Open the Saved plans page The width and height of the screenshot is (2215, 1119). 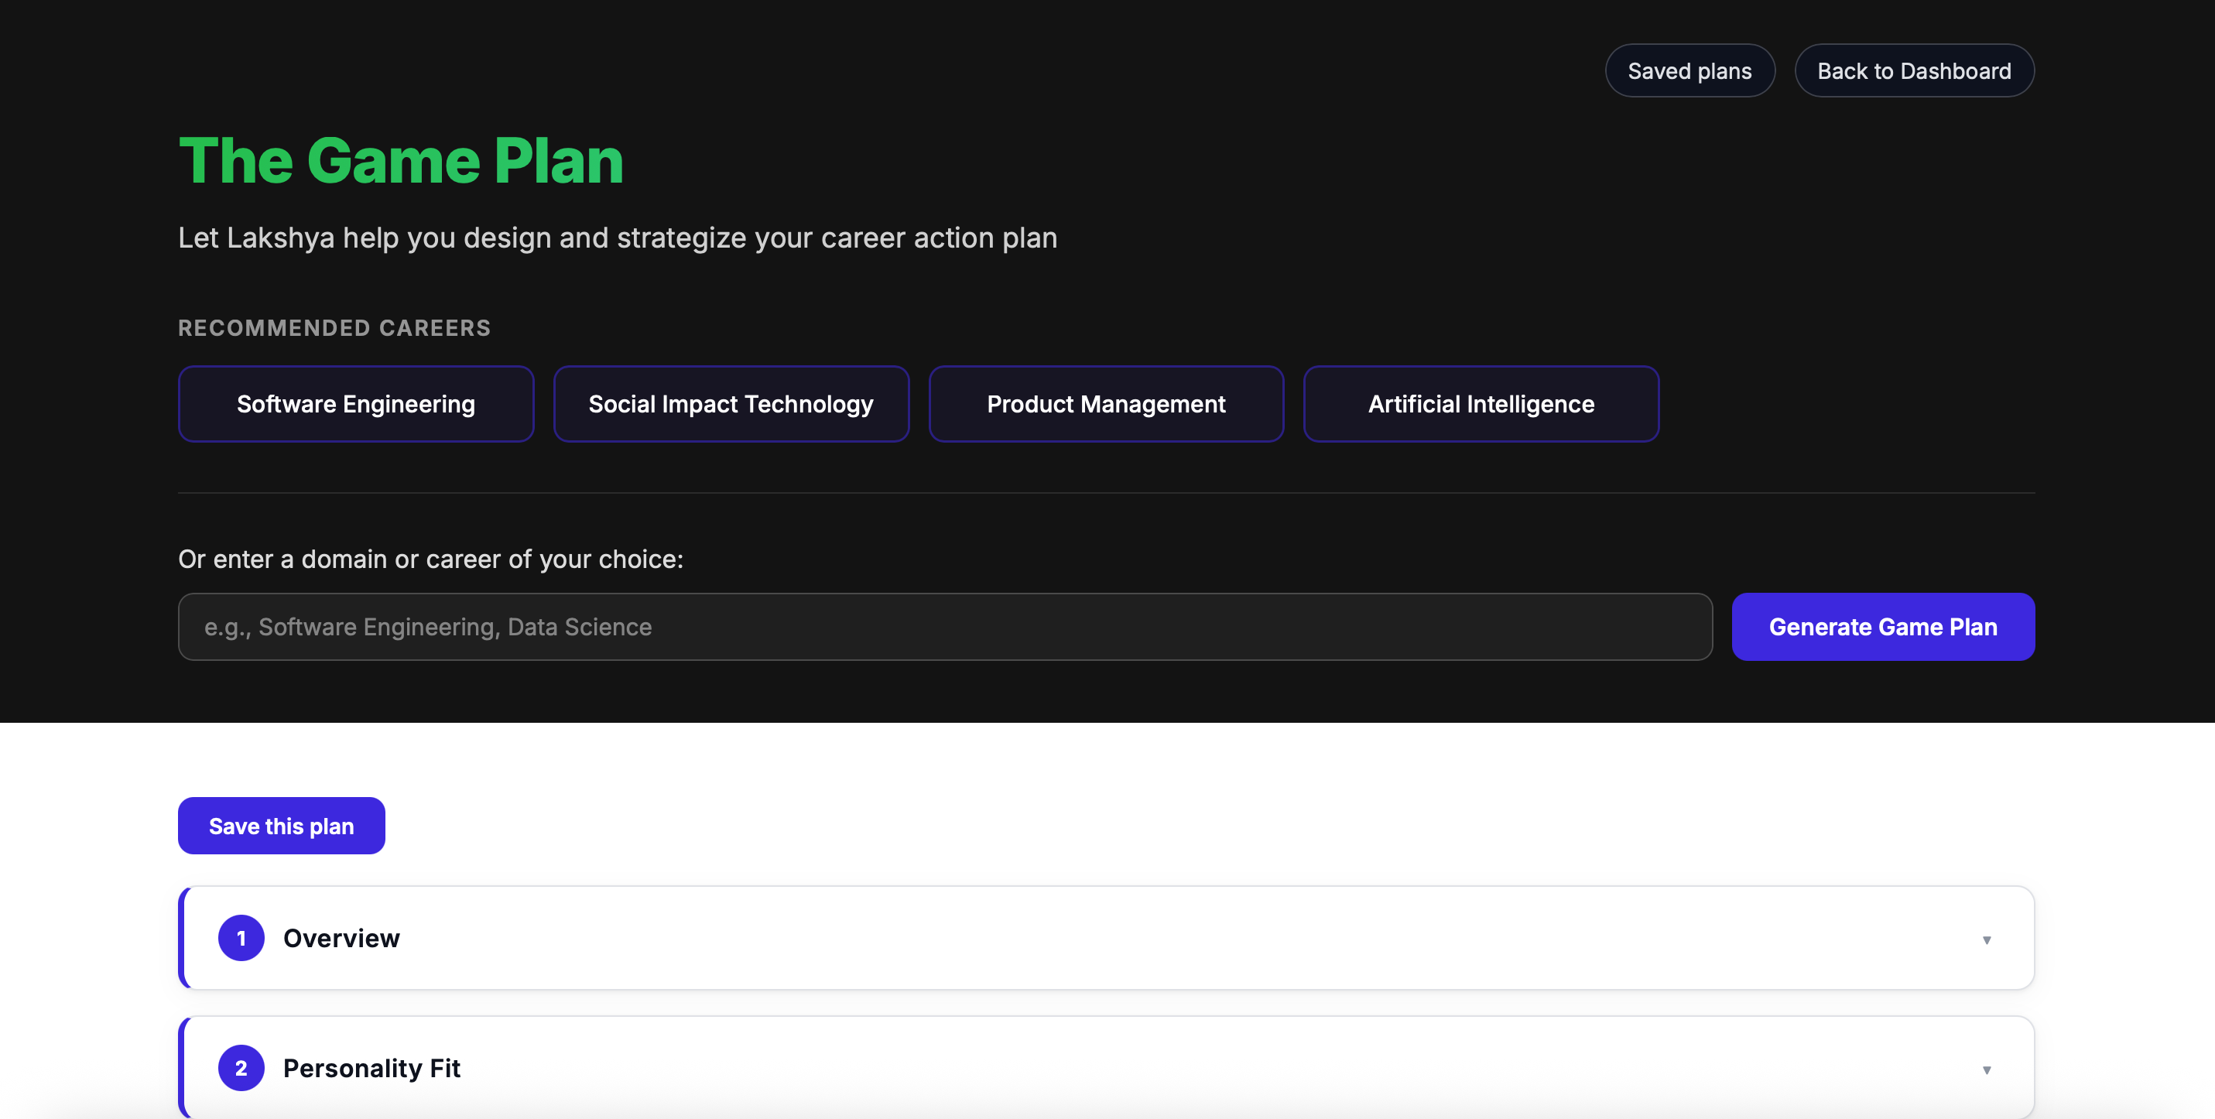(1689, 70)
